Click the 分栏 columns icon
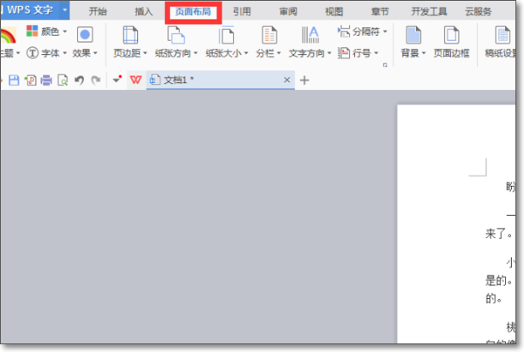524x352 pixels. click(x=269, y=35)
